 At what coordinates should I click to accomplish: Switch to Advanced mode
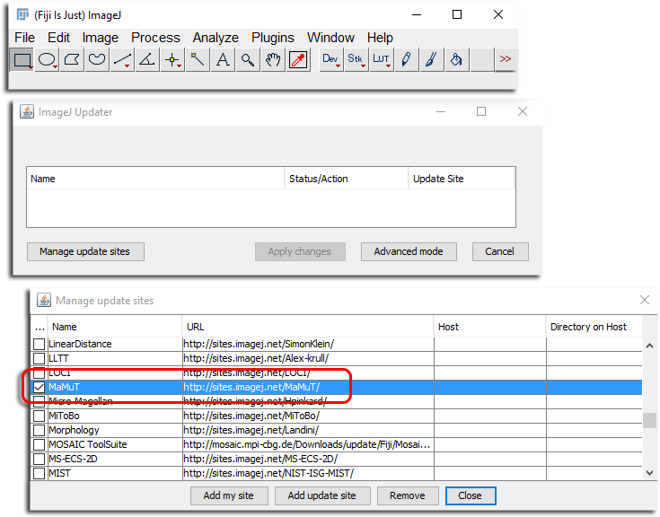pos(409,251)
